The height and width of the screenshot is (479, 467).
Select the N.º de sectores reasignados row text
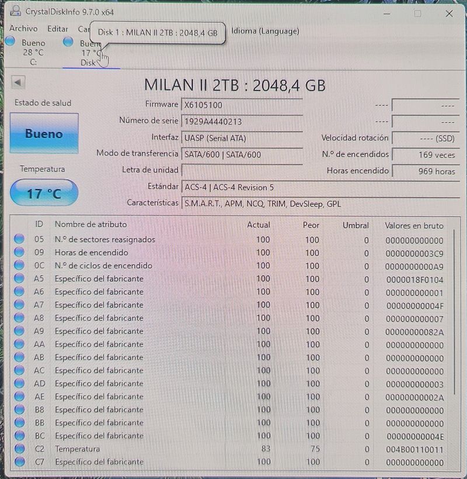105,239
